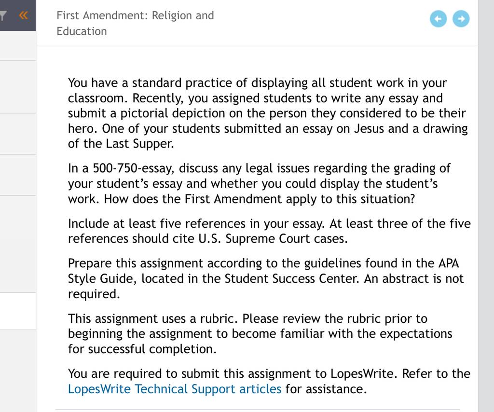The width and height of the screenshot is (494, 412).
Task: Click the dark sidebar header bar
Action: tap(18, 15)
